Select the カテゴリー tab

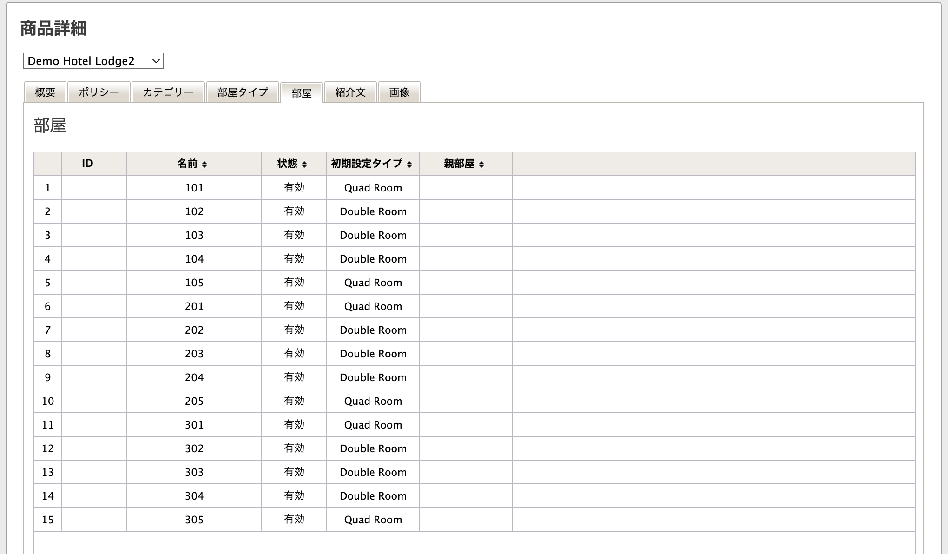pyautogui.click(x=168, y=92)
